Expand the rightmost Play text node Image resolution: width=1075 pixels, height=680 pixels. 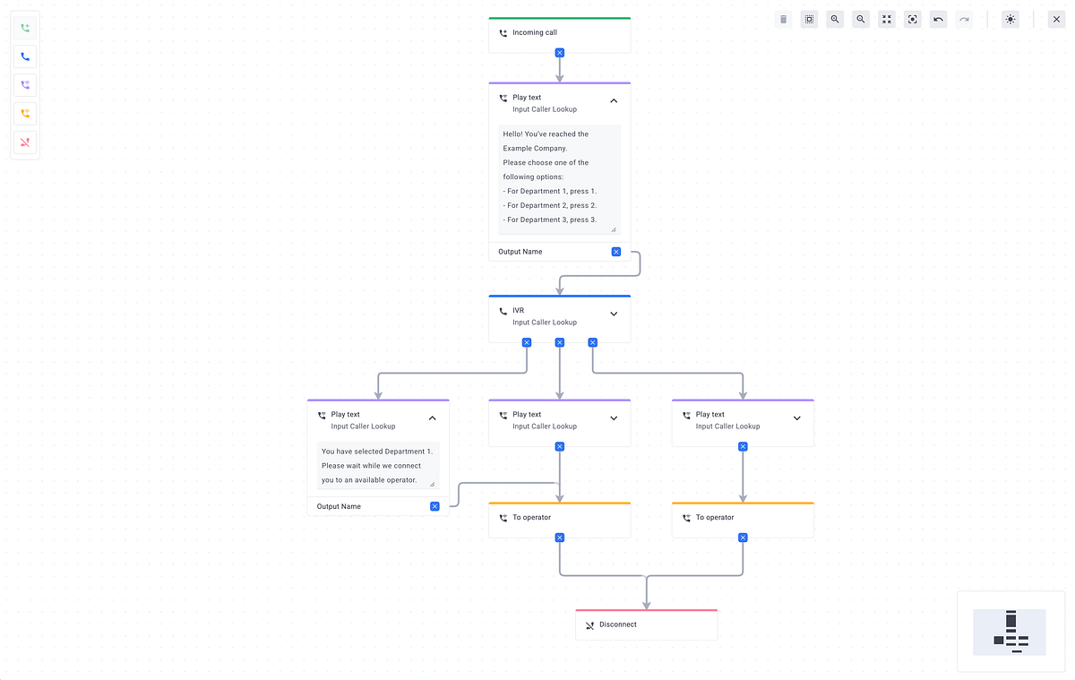[x=796, y=418]
